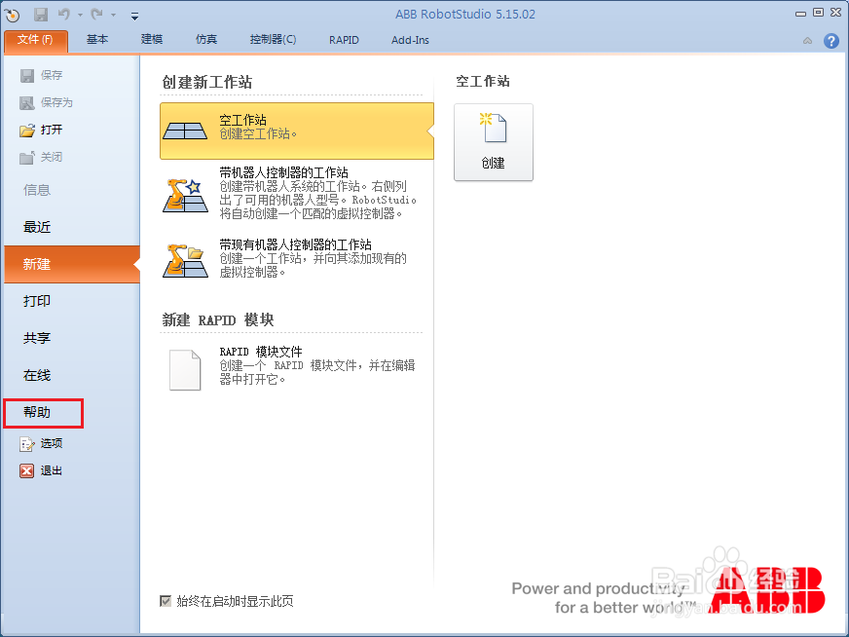This screenshot has height=637, width=849.
Task: Switch to the 控制器(C) ribbon tab
Action: pyautogui.click(x=273, y=40)
